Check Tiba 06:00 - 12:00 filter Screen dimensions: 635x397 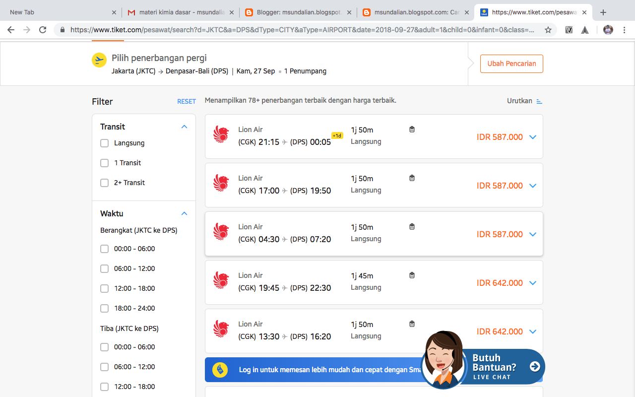click(x=104, y=367)
